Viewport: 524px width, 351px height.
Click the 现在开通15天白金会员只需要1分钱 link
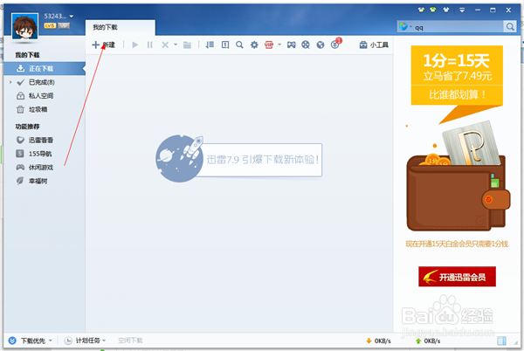click(457, 244)
